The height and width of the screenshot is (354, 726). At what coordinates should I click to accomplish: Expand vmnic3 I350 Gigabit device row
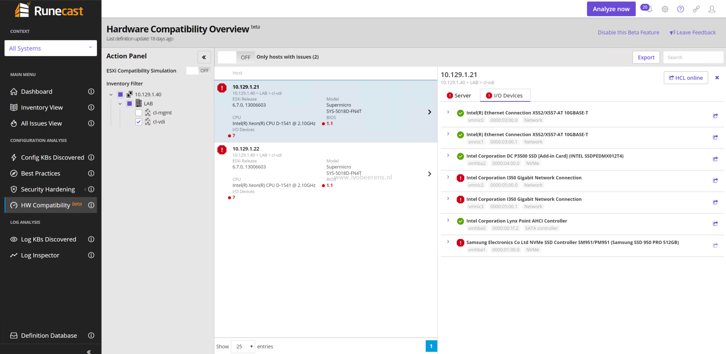448,198
